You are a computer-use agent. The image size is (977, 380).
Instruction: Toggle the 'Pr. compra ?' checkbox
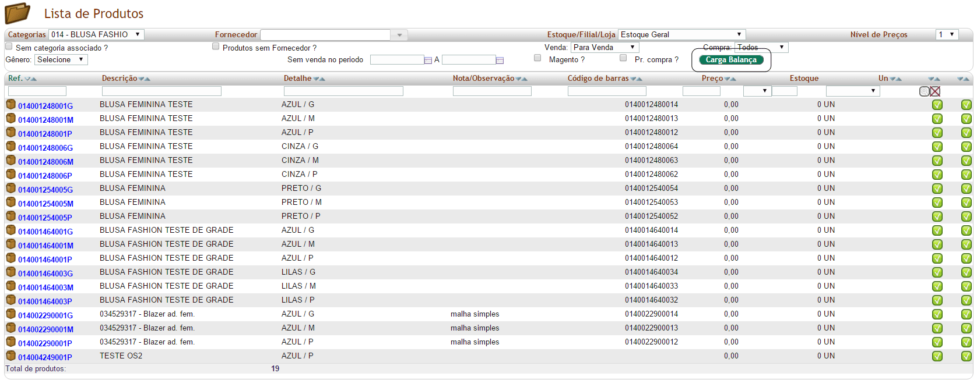point(623,58)
